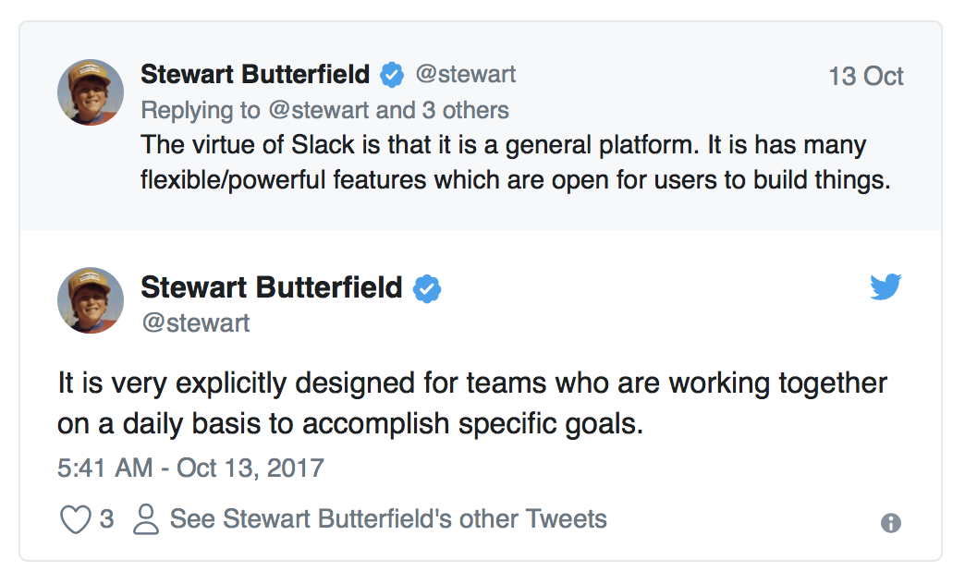
Task: Open 'See Stewart Butterfield's other Tweets'
Action: pyautogui.click(x=388, y=519)
